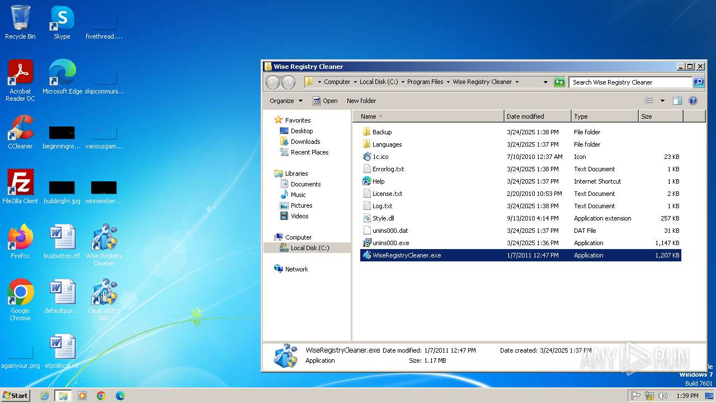Refresh the folder with green arrows button
716x403 pixels.
[559, 82]
